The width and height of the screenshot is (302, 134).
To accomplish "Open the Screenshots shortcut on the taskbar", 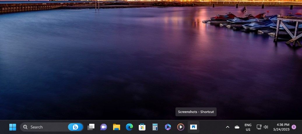I will pyautogui.click(x=194, y=127).
